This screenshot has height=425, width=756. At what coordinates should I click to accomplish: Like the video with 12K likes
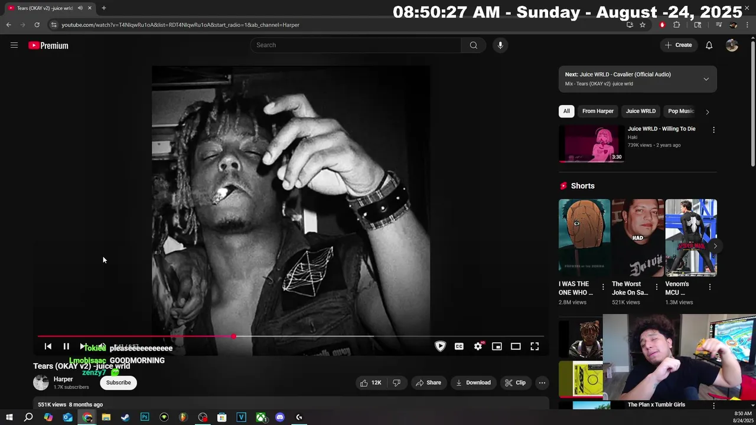point(371,382)
